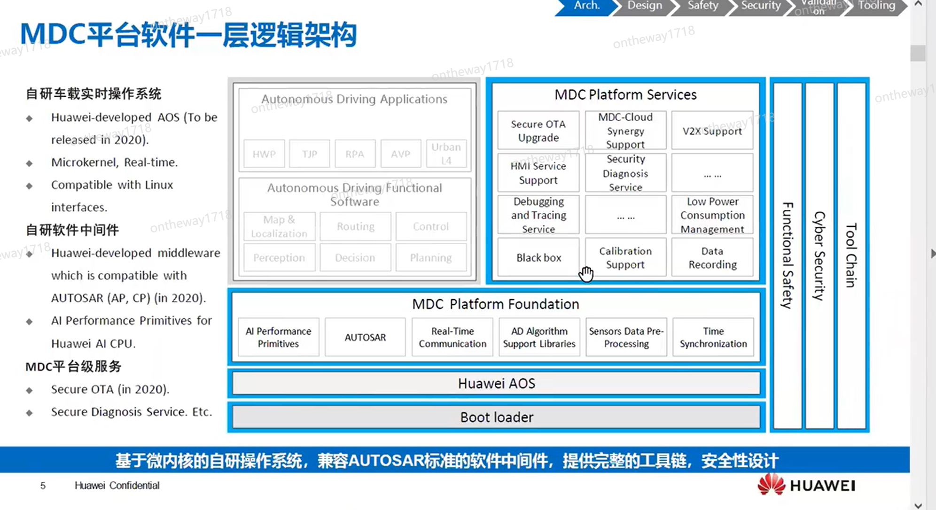Select the "Debugging and Tracing Service" box
The height and width of the screenshot is (510, 936).
tap(538, 215)
